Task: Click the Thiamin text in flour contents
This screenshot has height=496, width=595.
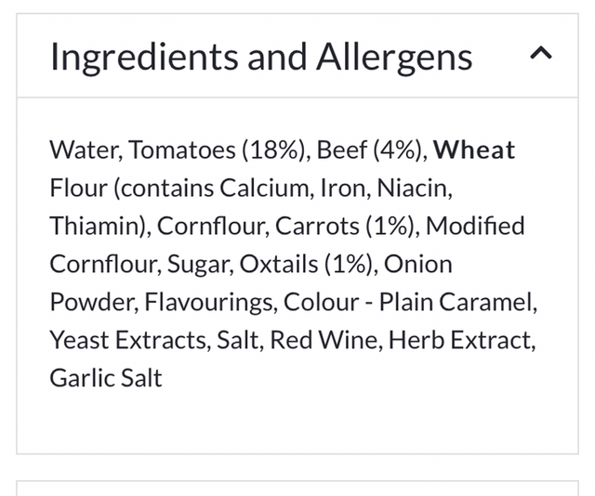Action: (x=99, y=226)
